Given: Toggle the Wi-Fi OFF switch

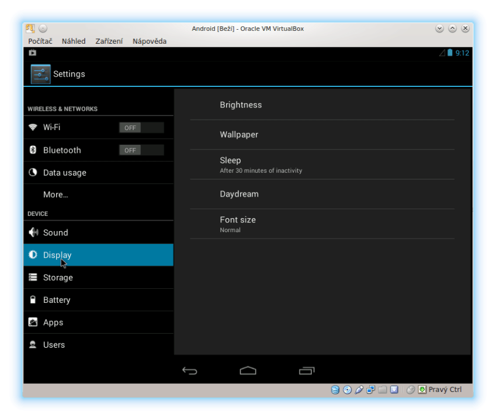Looking at the screenshot, I should pyautogui.click(x=141, y=128).
